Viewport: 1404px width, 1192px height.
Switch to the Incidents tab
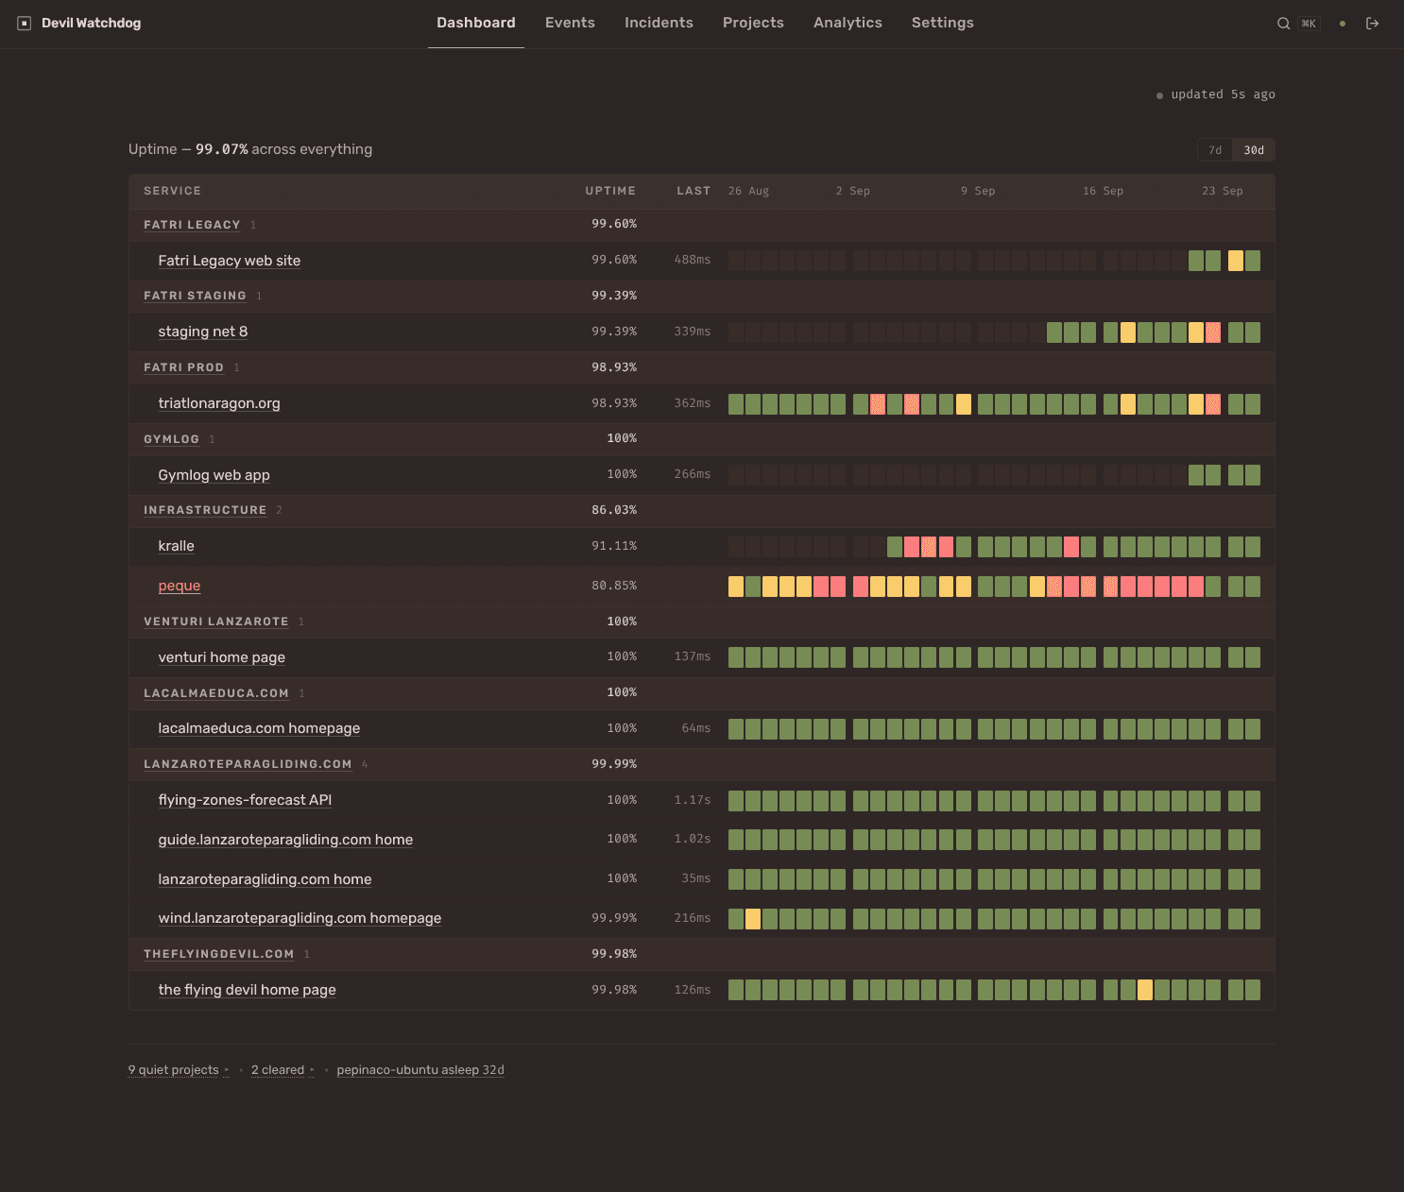(659, 23)
